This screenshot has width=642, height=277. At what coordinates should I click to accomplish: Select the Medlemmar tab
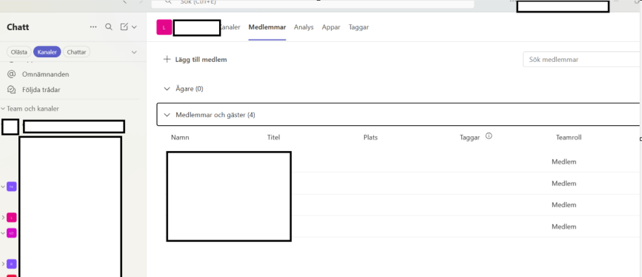(267, 27)
